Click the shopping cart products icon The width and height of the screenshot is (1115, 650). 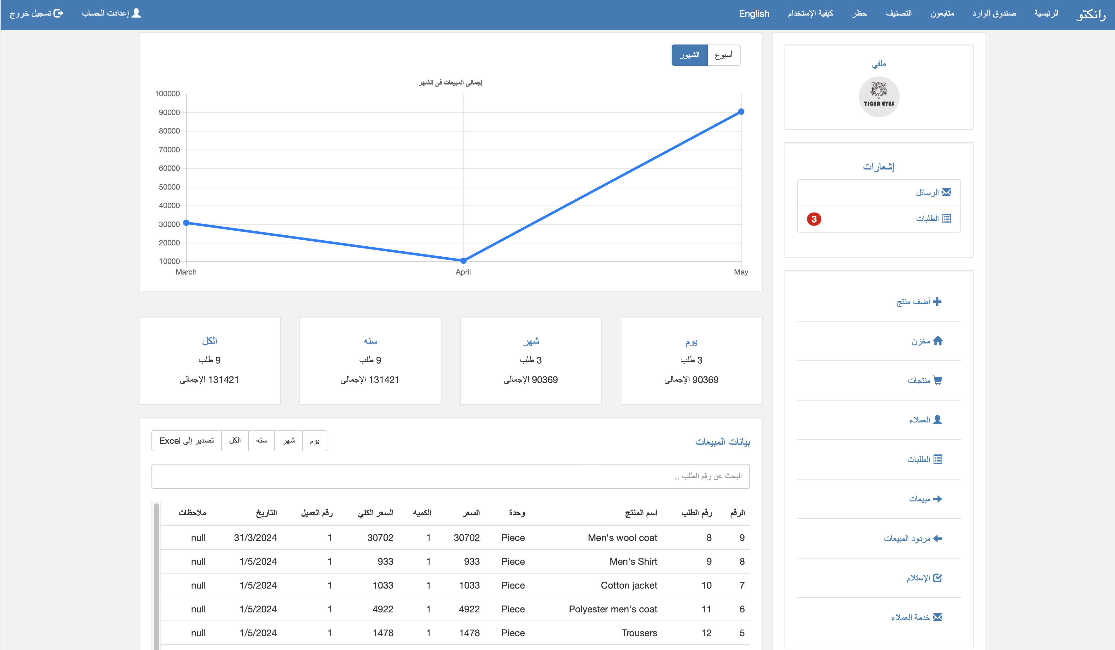click(937, 380)
